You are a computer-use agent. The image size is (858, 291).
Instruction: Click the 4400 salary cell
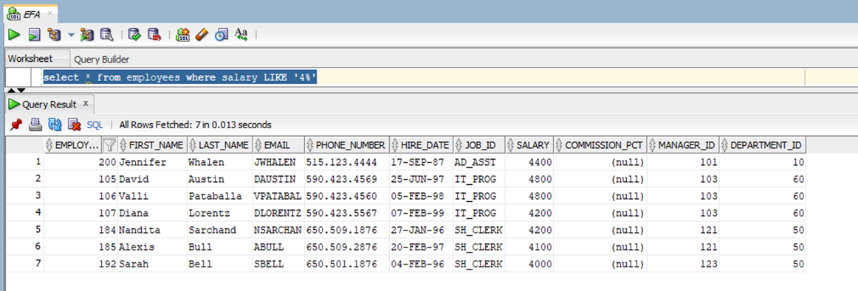pos(529,162)
